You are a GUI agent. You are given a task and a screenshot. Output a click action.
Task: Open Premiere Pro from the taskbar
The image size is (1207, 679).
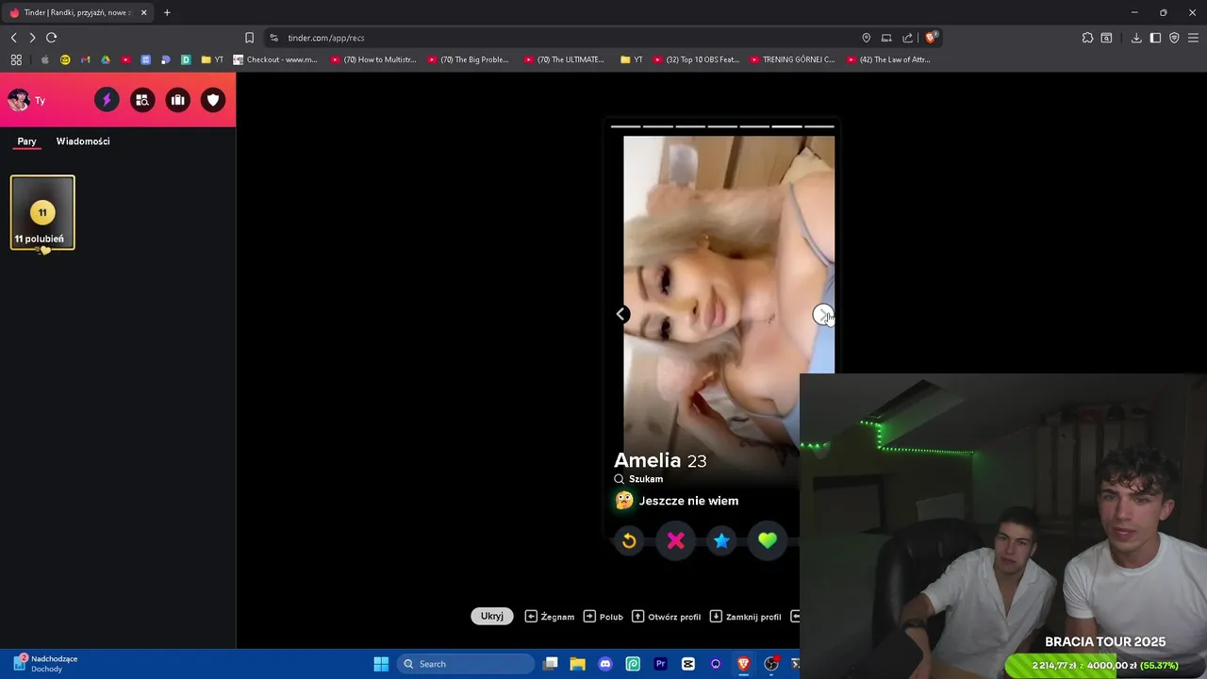tap(661, 664)
